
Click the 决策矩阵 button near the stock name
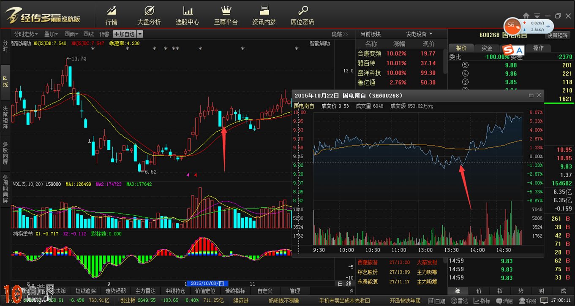tap(558, 35)
